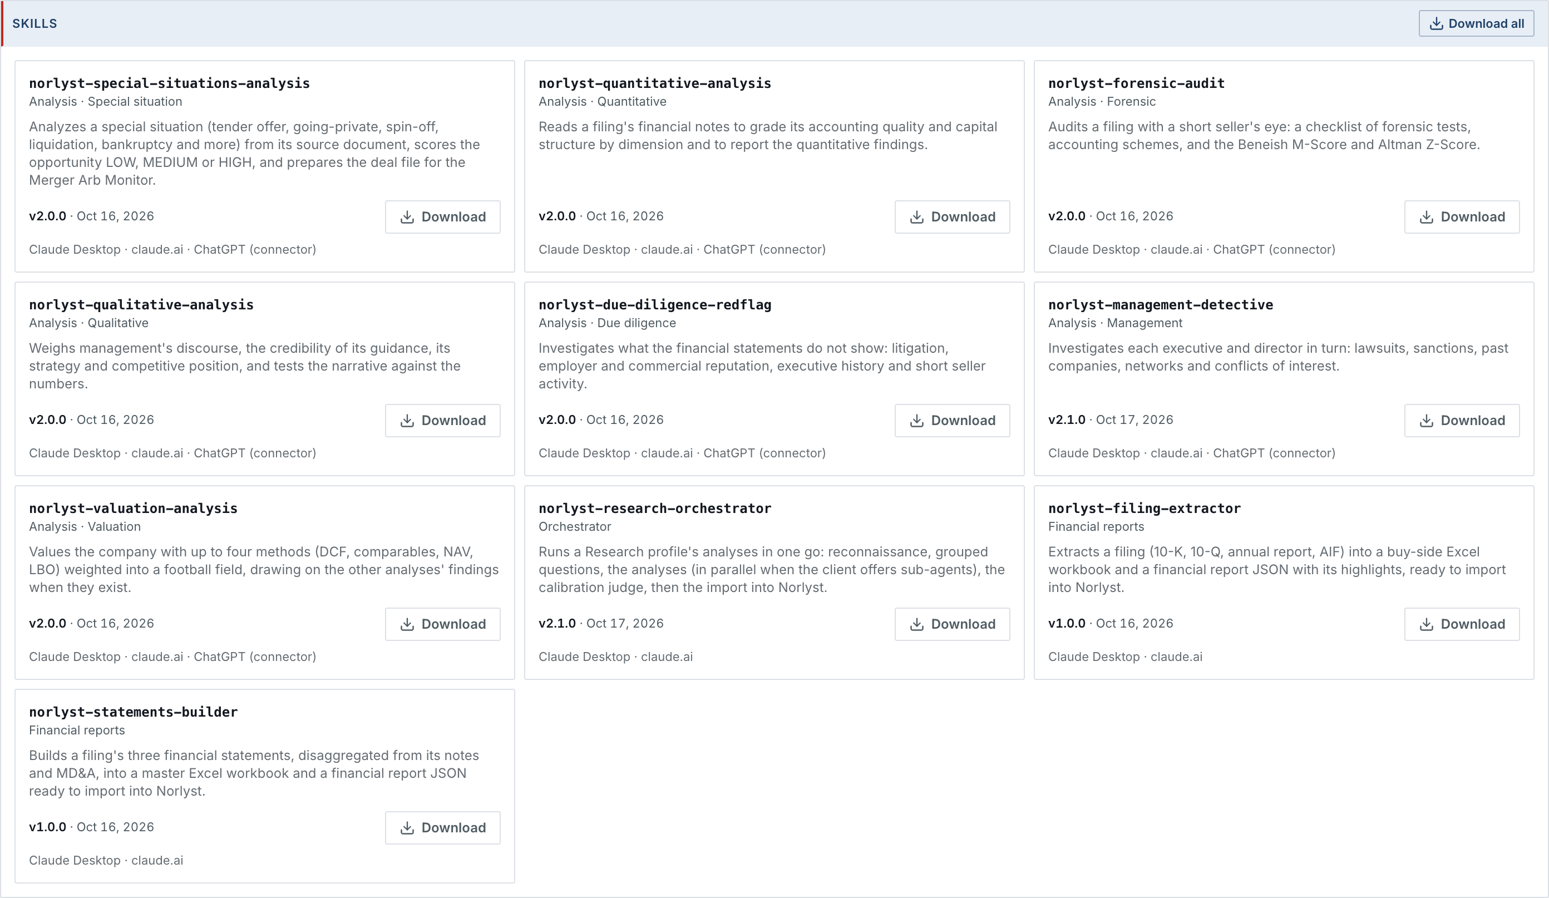Click the norlyst-statements-builder title
1549x898 pixels.
[134, 712]
